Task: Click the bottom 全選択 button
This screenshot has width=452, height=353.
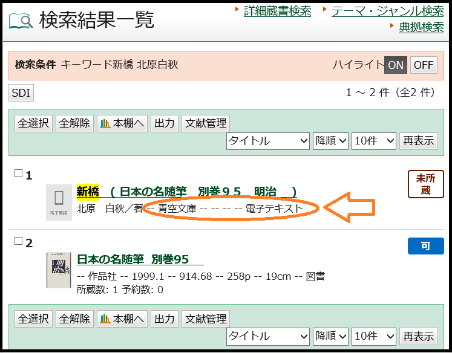Action: tap(33, 319)
